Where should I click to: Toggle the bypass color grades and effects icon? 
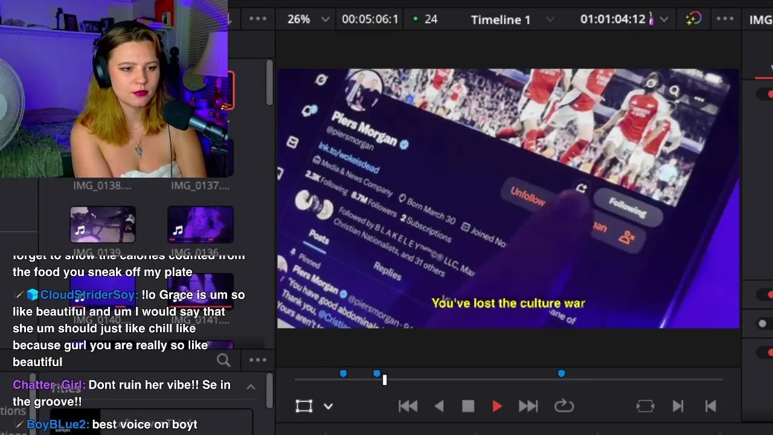693,19
